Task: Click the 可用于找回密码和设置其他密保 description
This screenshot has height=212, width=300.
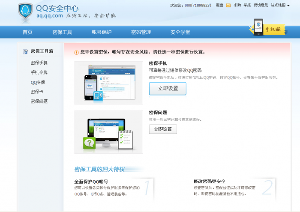Action: (175, 119)
